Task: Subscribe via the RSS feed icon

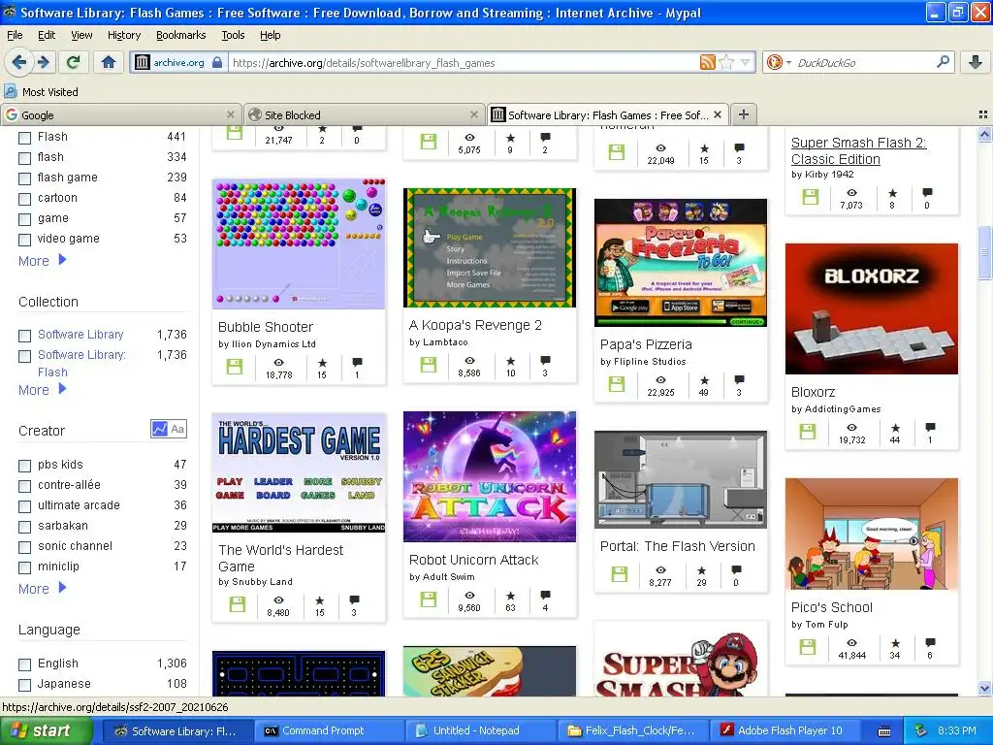Action: click(x=707, y=62)
